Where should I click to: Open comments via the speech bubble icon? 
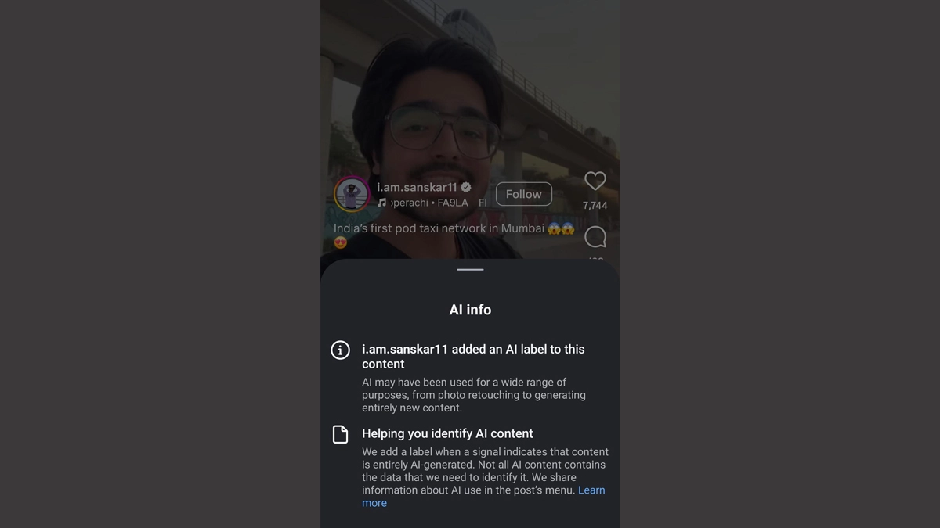click(x=595, y=237)
